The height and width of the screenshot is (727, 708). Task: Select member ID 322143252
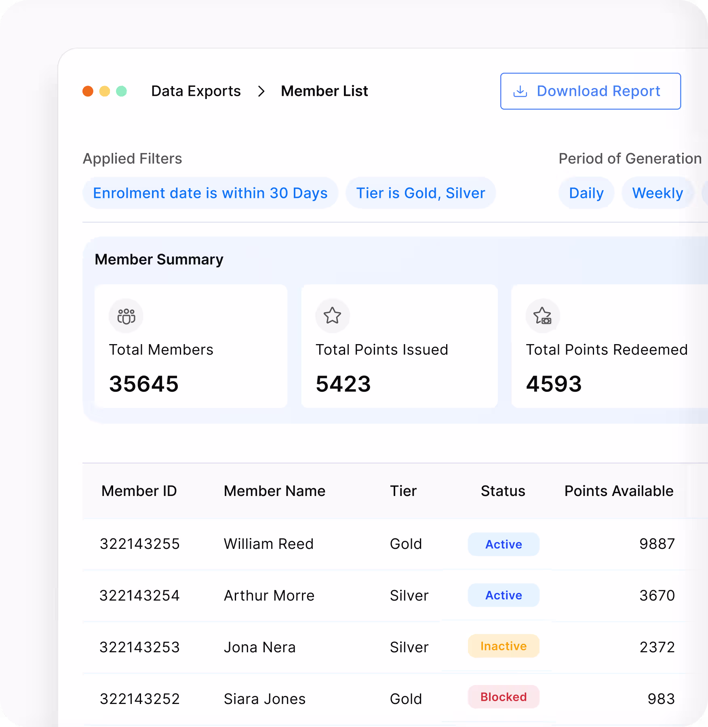[140, 699]
